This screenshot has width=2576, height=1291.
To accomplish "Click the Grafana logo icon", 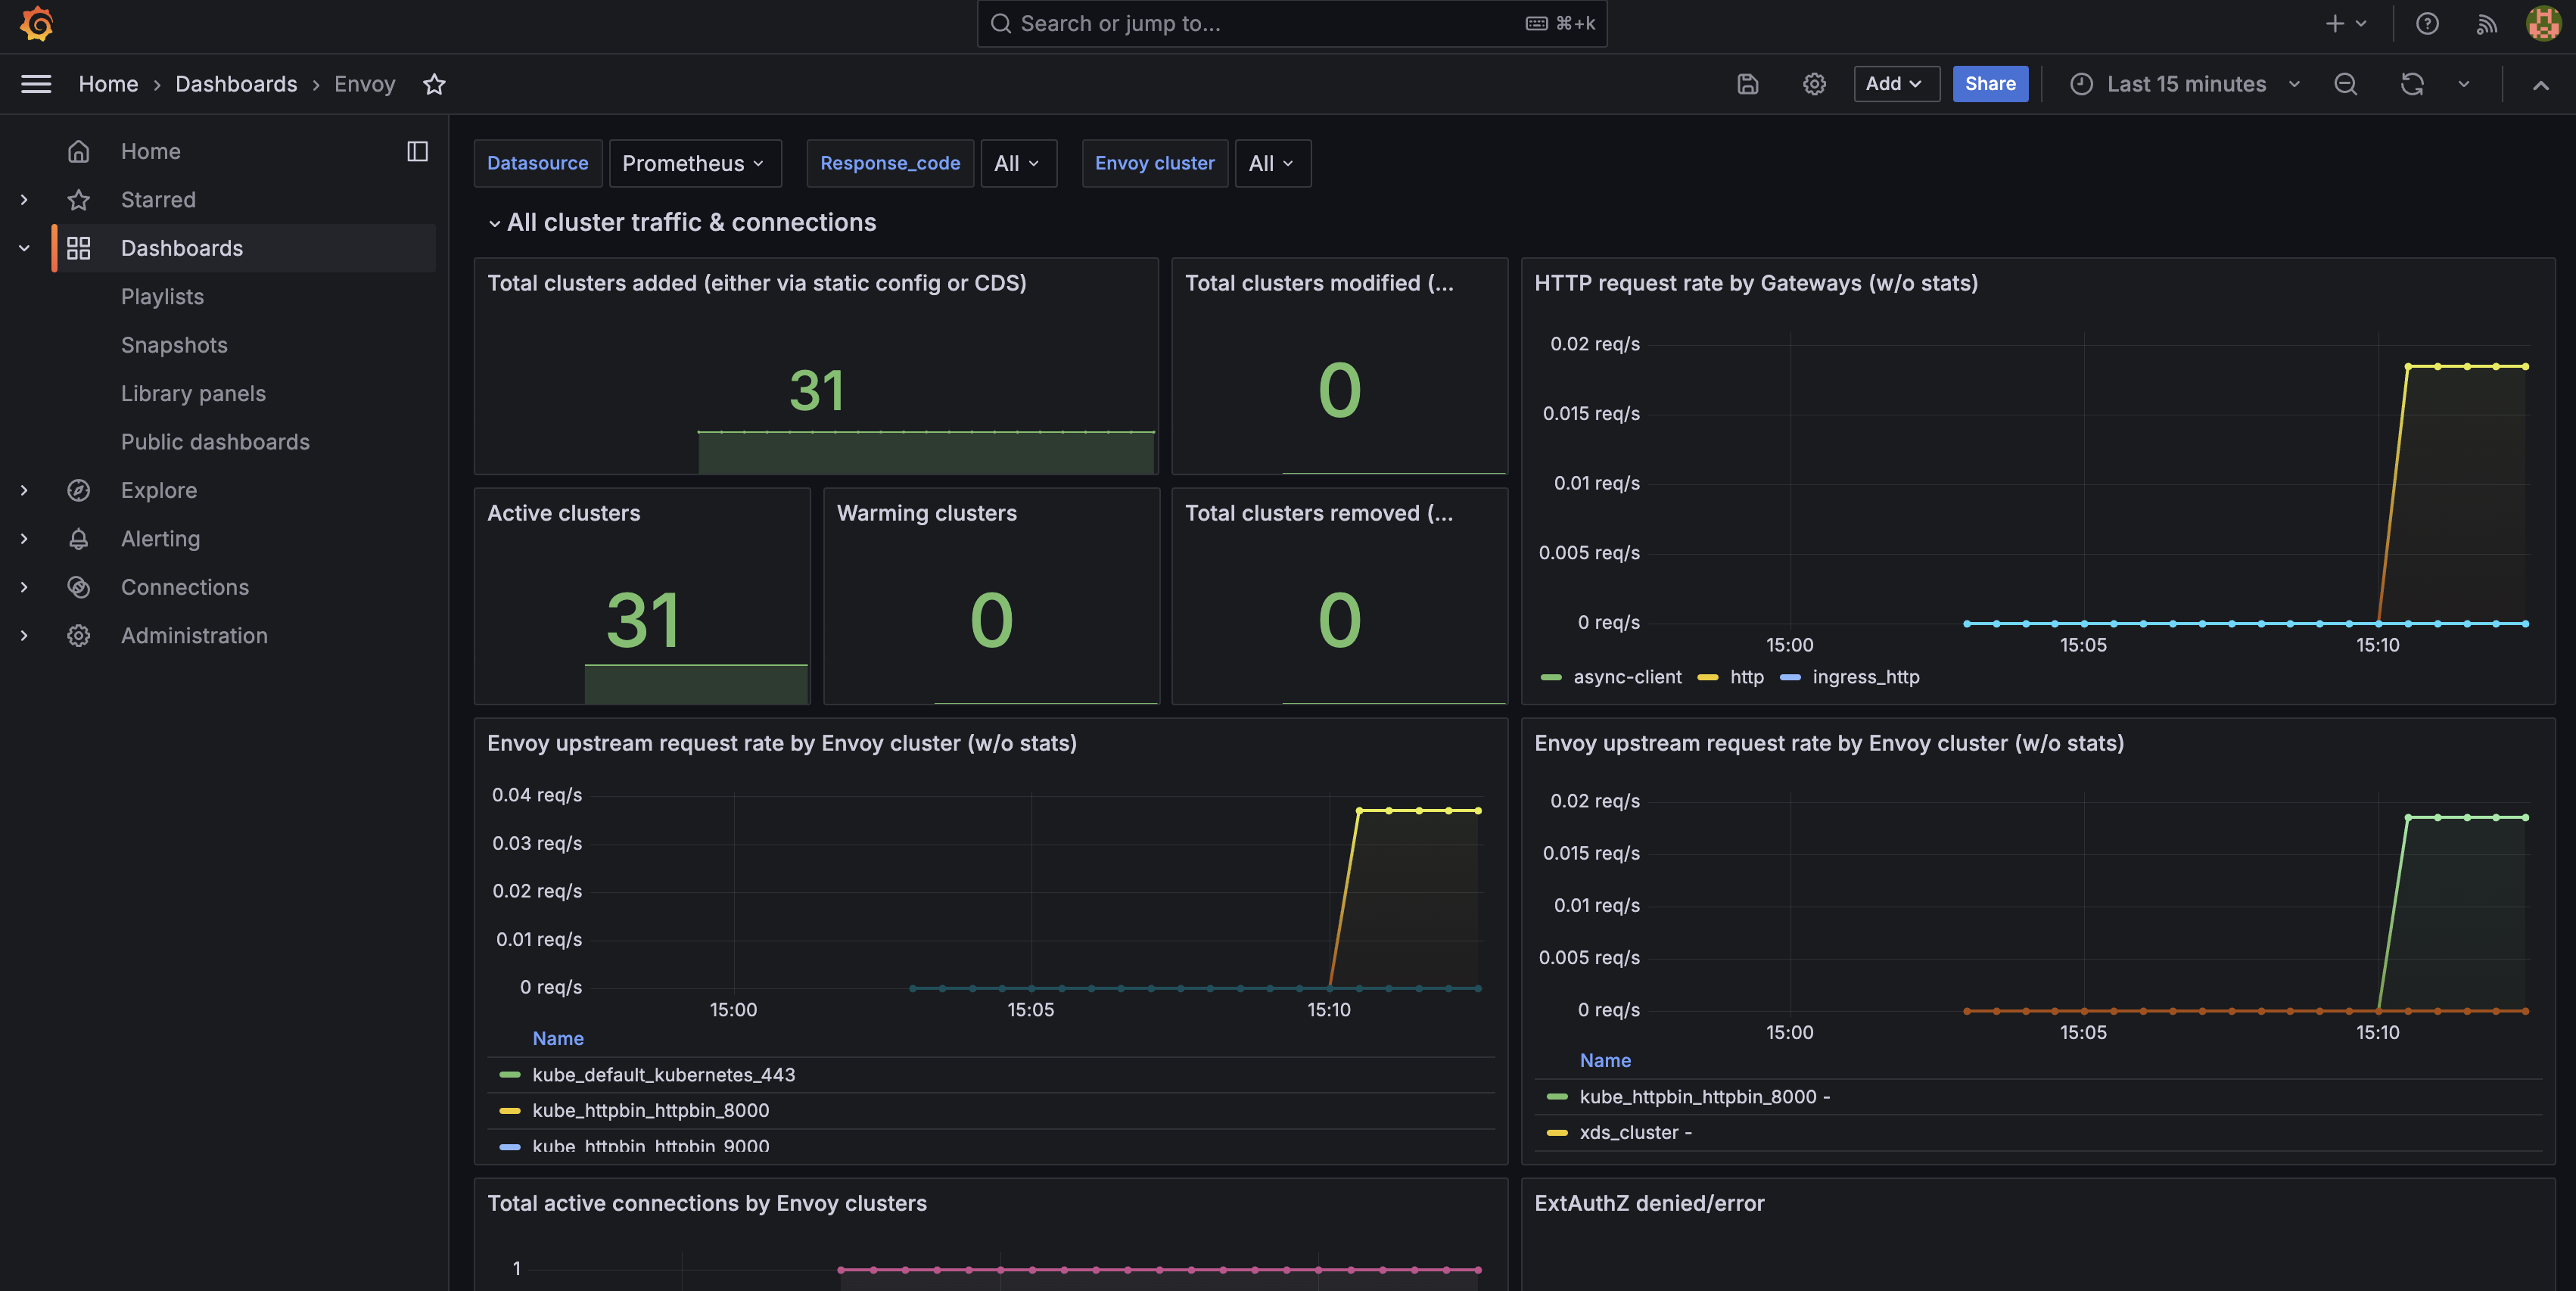I will click(x=36, y=24).
